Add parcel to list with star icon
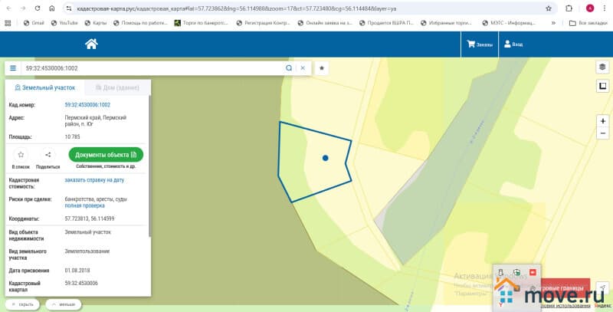613x312 pixels. (21, 155)
